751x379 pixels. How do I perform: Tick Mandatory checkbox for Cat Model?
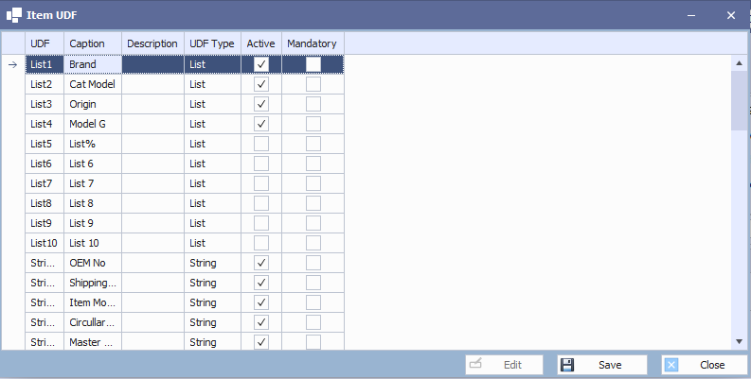pos(313,84)
